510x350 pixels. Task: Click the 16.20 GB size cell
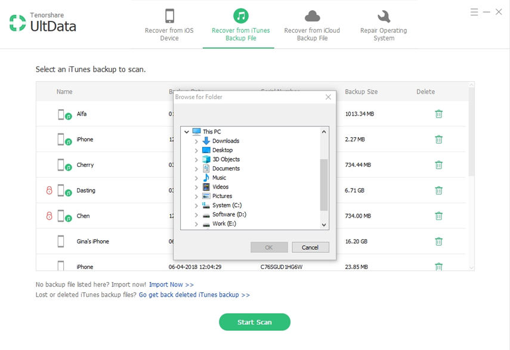coord(356,241)
